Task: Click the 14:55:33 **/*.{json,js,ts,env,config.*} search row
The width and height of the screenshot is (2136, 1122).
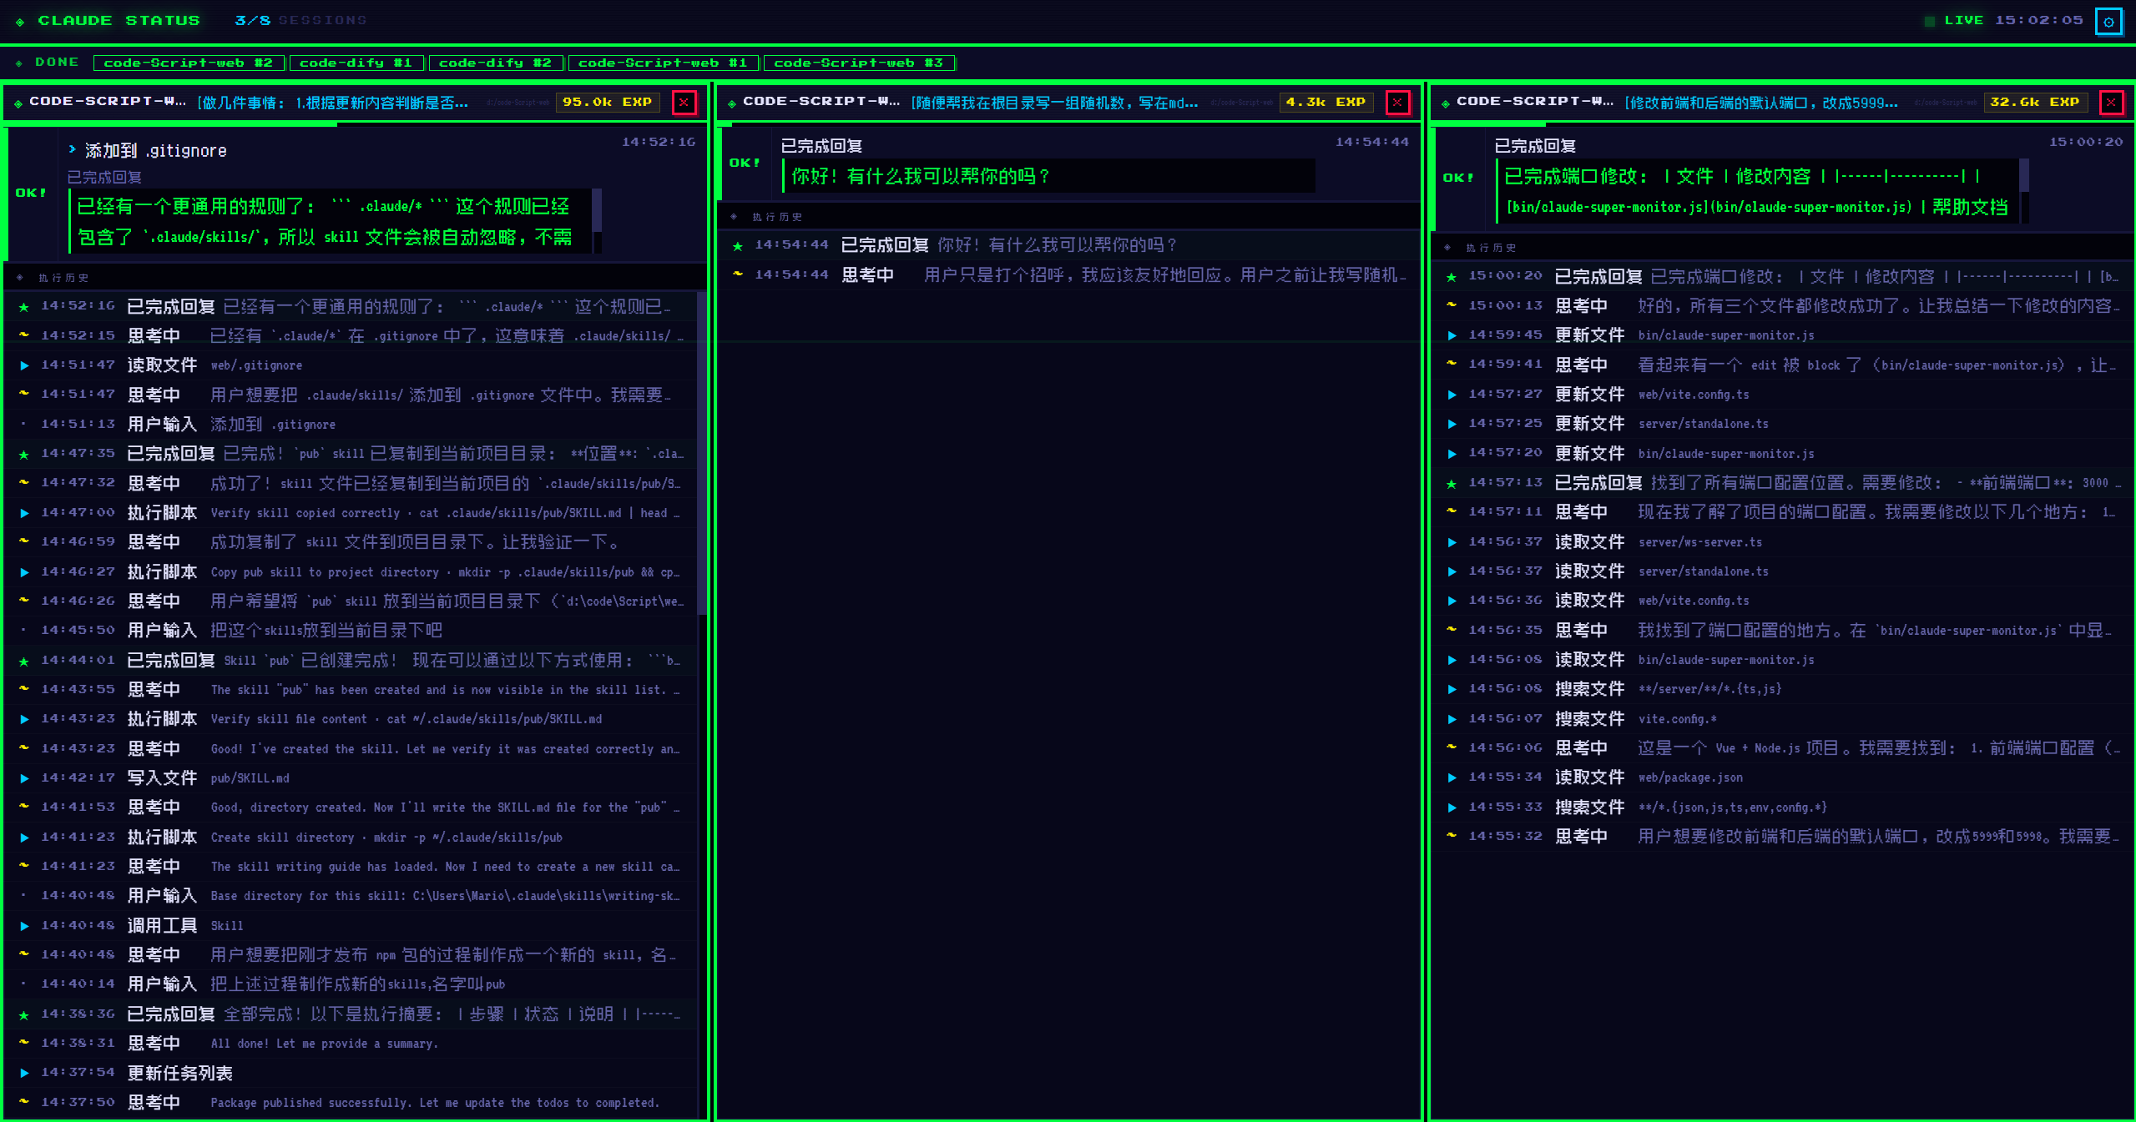Action: (1782, 808)
